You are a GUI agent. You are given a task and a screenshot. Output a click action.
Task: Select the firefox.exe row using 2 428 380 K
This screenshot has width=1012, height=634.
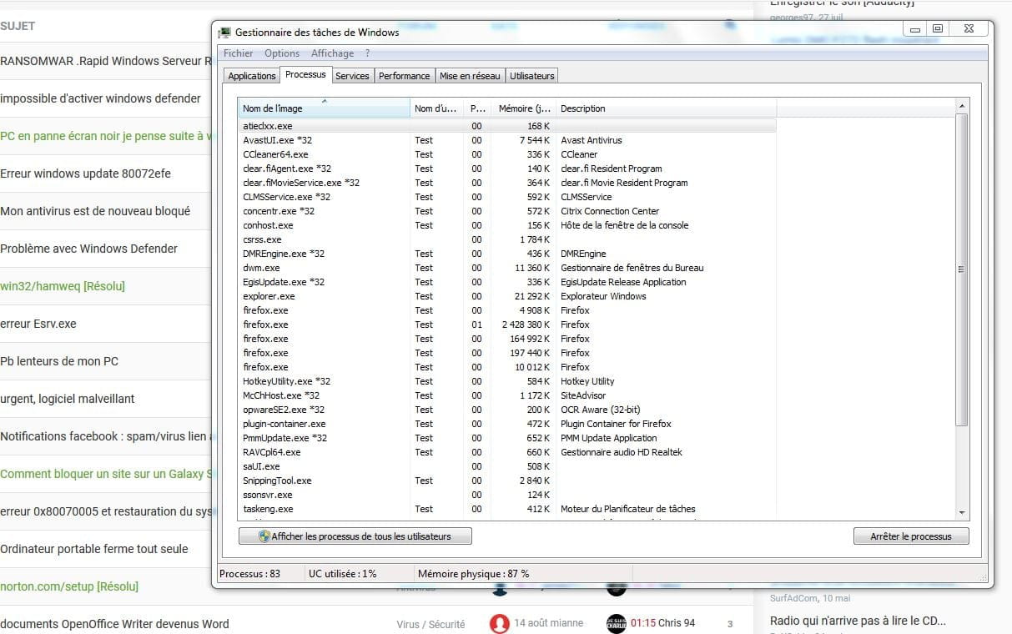tap(506, 325)
